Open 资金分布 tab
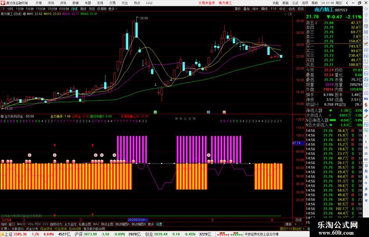The width and height of the screenshot is (369, 237). [32, 228]
